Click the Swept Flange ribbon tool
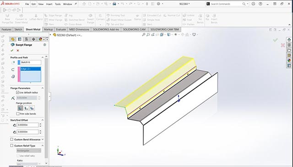The image size is (293, 167). click(91, 19)
